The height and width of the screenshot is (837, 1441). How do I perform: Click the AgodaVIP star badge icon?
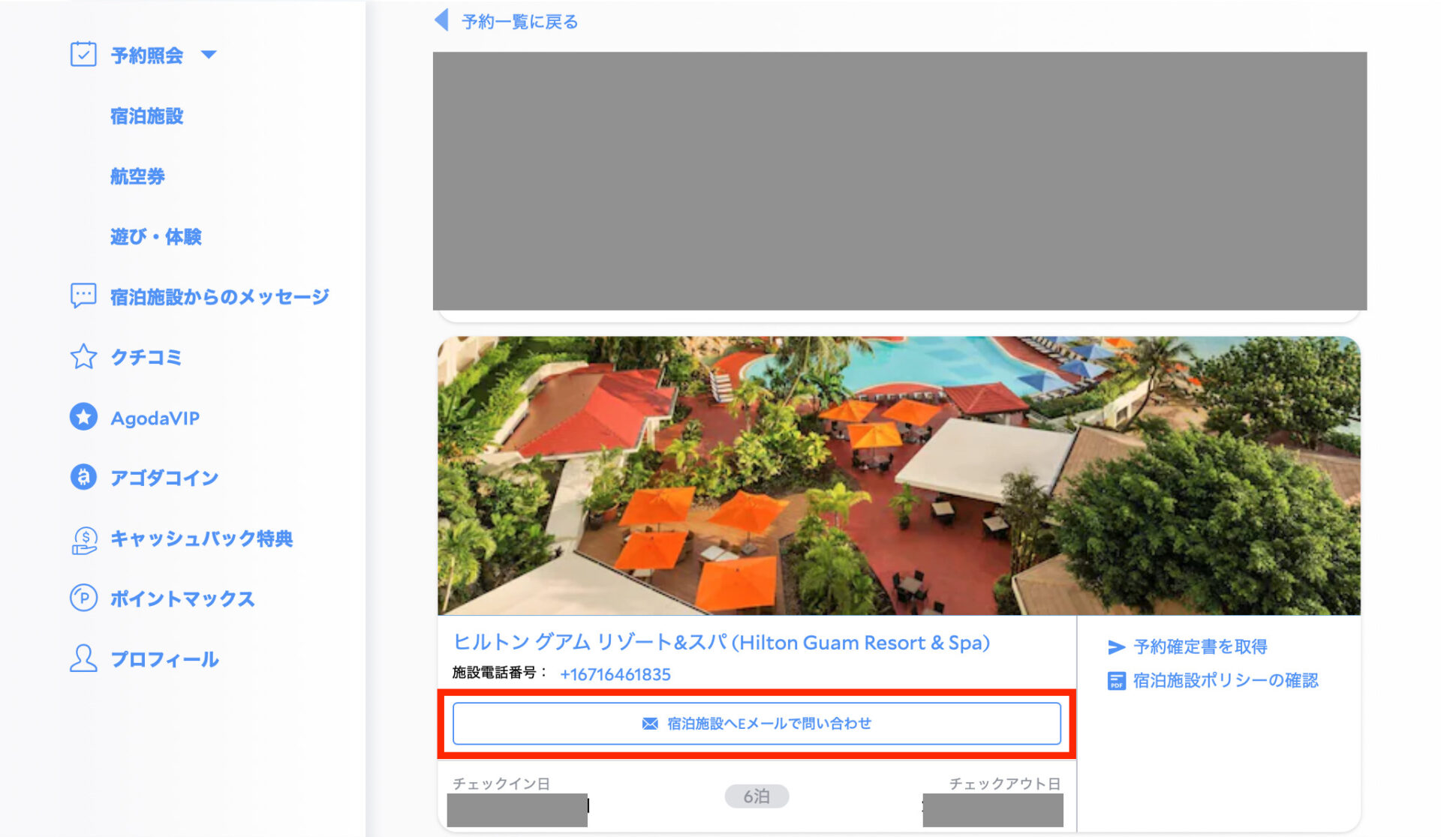point(83,417)
